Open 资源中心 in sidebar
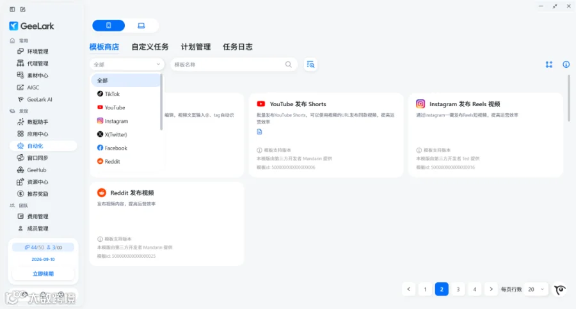This screenshot has width=576, height=309. (x=38, y=182)
